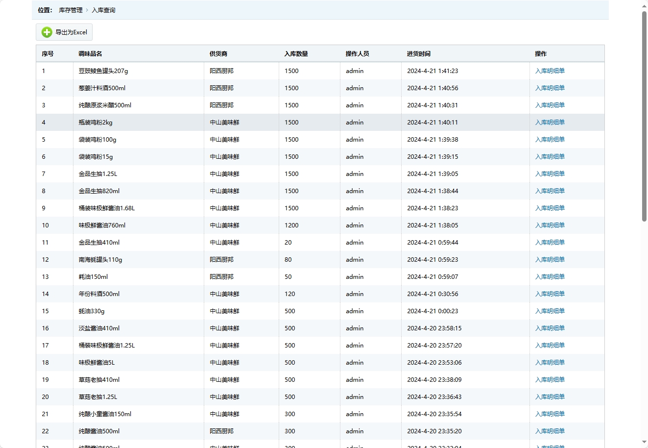View 入库明细单 for 瓶装鸡粉2kg
Image resolution: width=648 pixels, height=448 pixels.
[x=550, y=123]
